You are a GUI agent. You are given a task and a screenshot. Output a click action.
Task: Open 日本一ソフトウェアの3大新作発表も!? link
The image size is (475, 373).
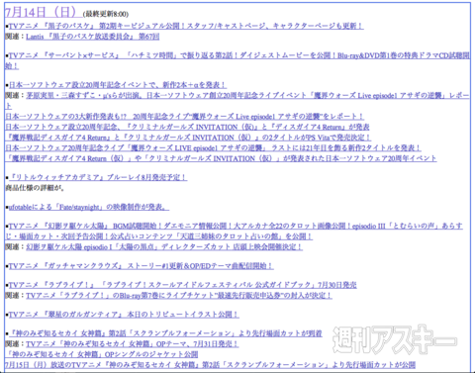pos(184,117)
